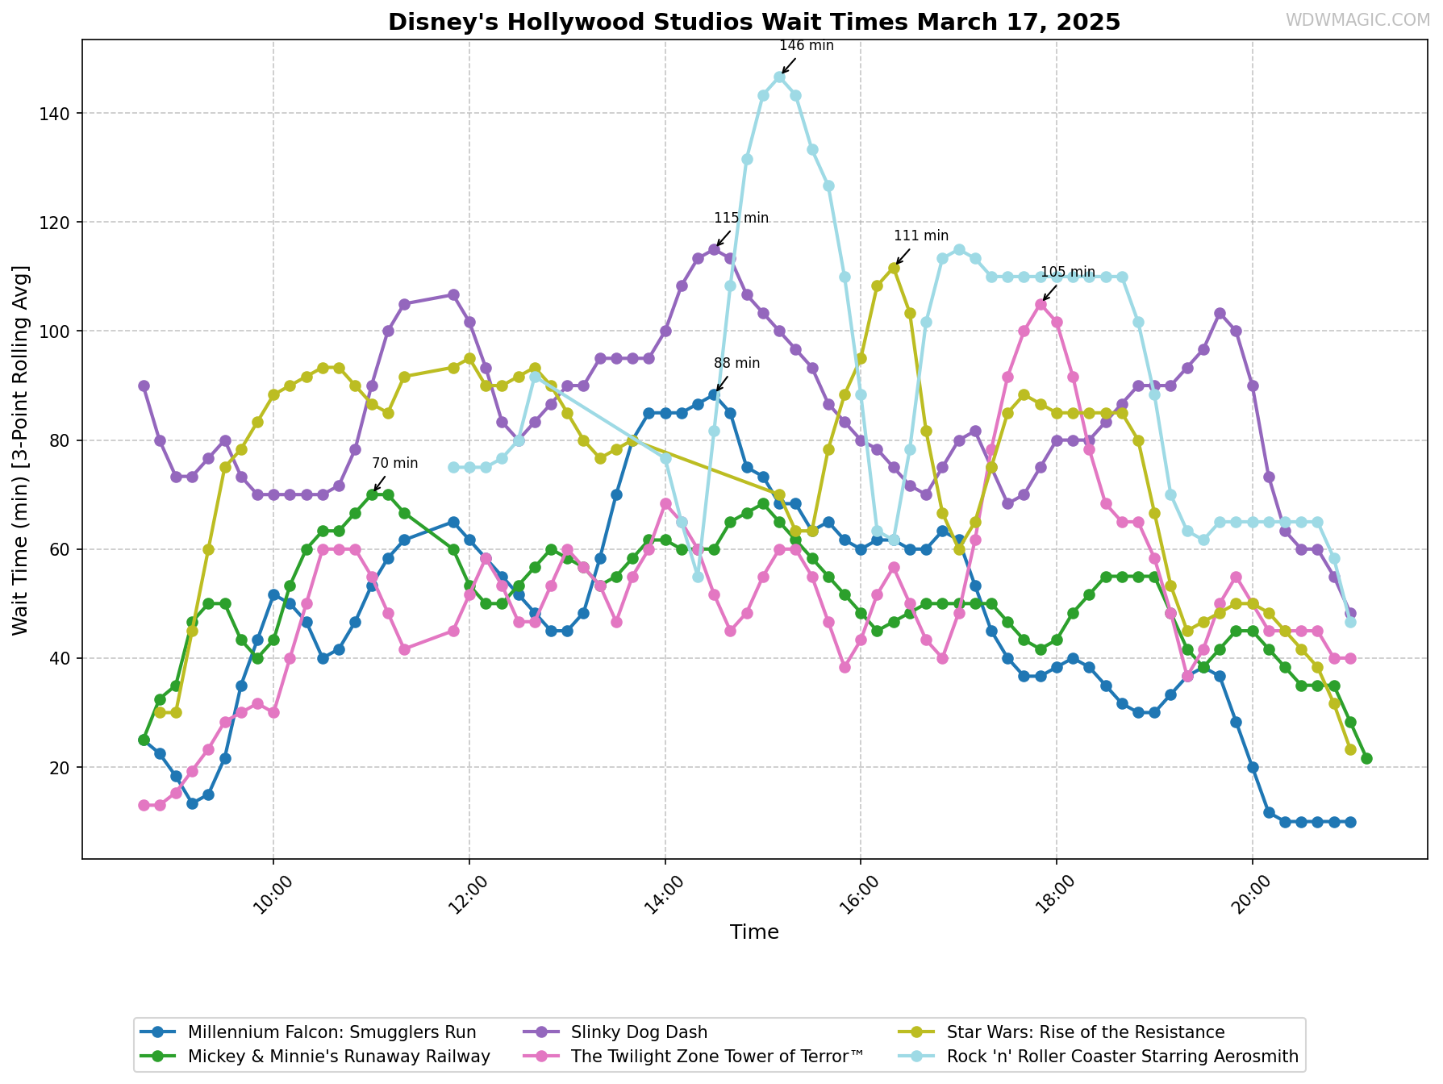This screenshot has width=1443, height=1084.
Task: Select 'Slinky Dog Dash' legend label
Action: point(639,1032)
